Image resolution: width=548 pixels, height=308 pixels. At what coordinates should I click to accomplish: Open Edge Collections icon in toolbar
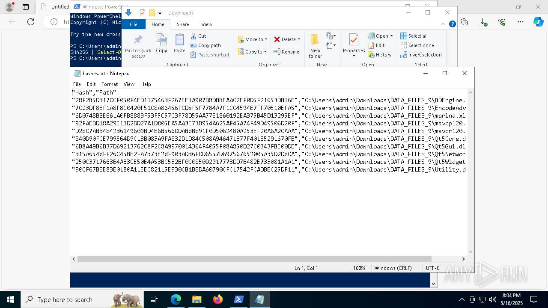coord(465,22)
